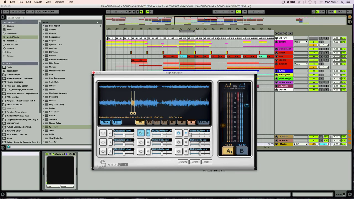The image size is (354, 199).
Task: Open the File menu
Action: pos(21,2)
